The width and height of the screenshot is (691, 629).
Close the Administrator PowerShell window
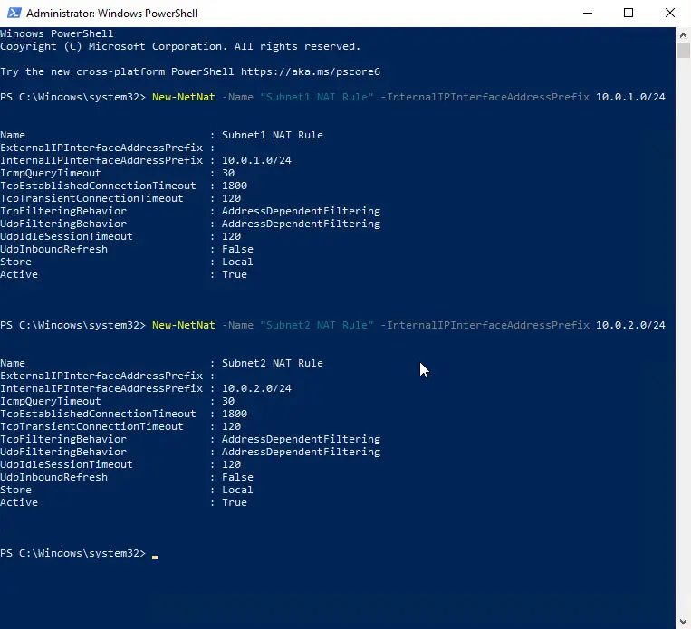670,14
